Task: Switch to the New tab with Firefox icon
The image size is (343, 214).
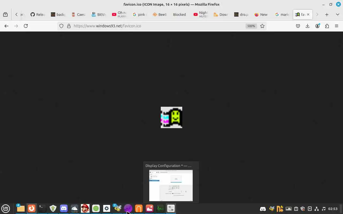Action: point(262,14)
